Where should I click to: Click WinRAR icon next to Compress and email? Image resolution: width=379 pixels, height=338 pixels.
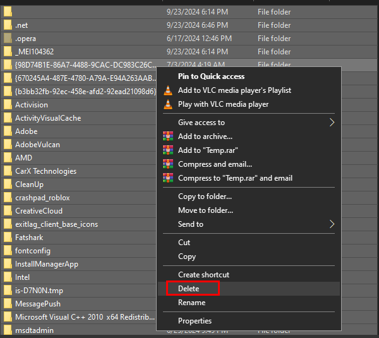tap(167, 164)
